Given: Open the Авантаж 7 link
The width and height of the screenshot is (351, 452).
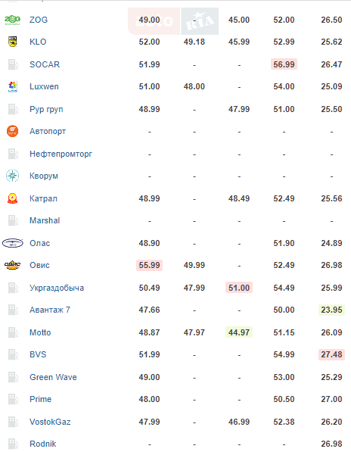Looking at the screenshot, I should pos(50,310).
